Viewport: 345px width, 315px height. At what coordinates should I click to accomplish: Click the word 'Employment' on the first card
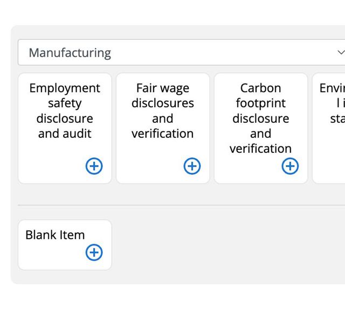point(65,88)
